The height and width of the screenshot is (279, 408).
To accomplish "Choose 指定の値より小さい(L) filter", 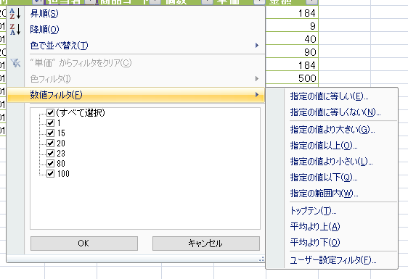I will click(331, 162).
